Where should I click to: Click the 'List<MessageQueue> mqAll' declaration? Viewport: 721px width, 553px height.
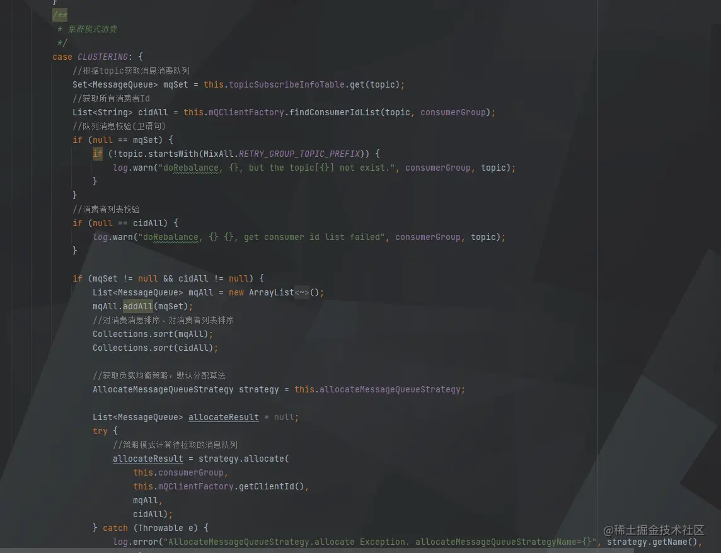coord(153,292)
